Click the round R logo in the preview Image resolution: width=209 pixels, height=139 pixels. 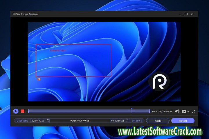[x=159, y=82]
